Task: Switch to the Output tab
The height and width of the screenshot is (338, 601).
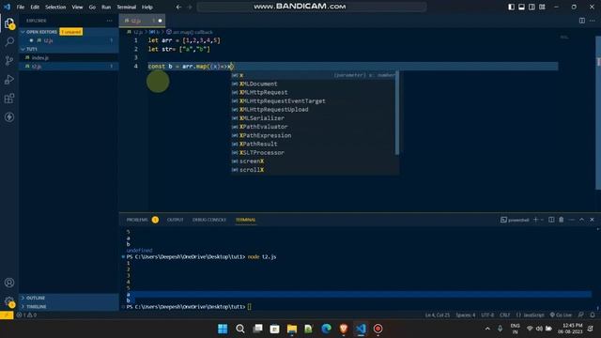Action: pyautogui.click(x=176, y=220)
